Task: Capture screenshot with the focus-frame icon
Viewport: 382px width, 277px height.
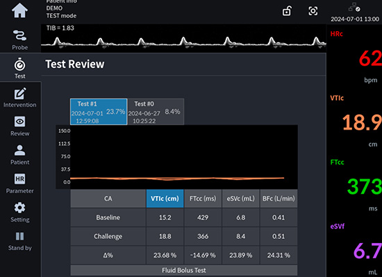Action: click(x=313, y=11)
